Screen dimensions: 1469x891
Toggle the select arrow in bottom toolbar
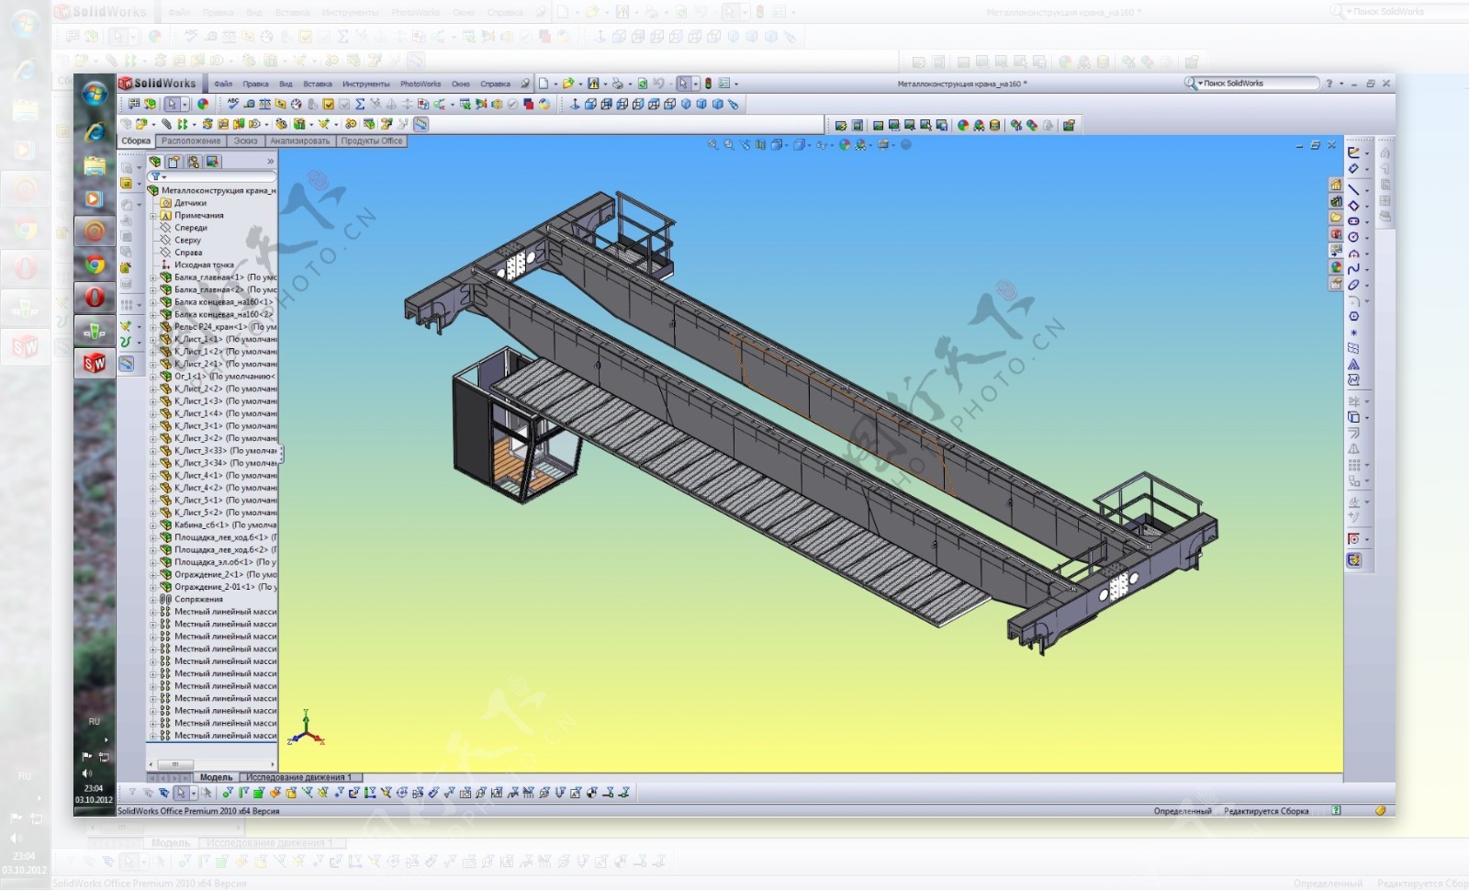pos(181,793)
